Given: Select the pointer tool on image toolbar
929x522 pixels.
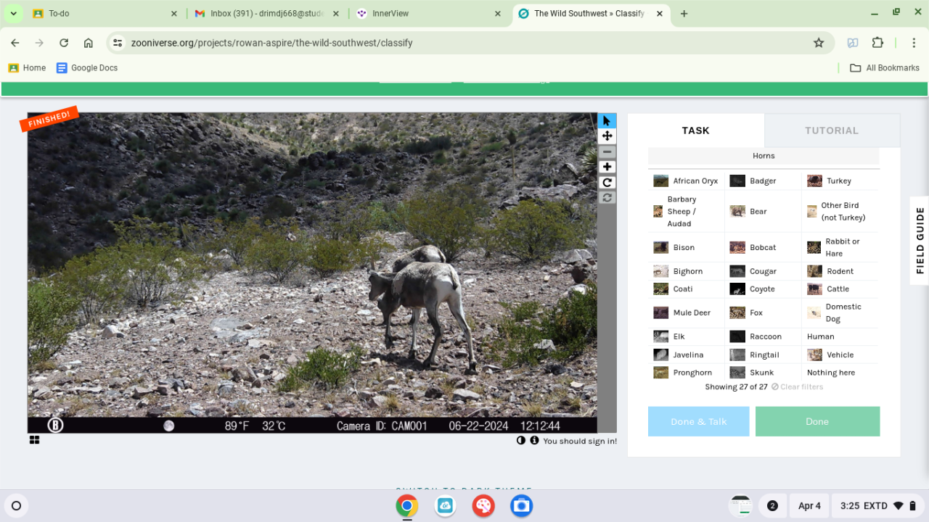Looking at the screenshot, I should tap(607, 121).
